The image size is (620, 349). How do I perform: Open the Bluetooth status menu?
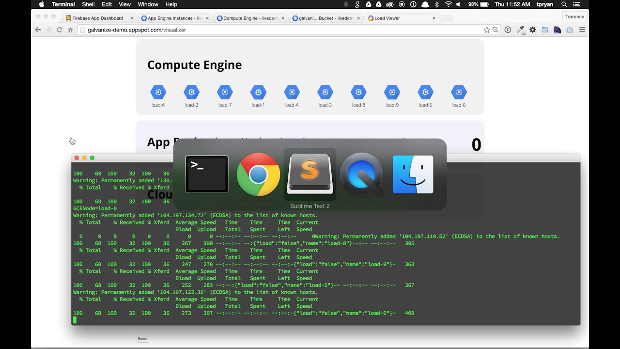(x=436, y=4)
